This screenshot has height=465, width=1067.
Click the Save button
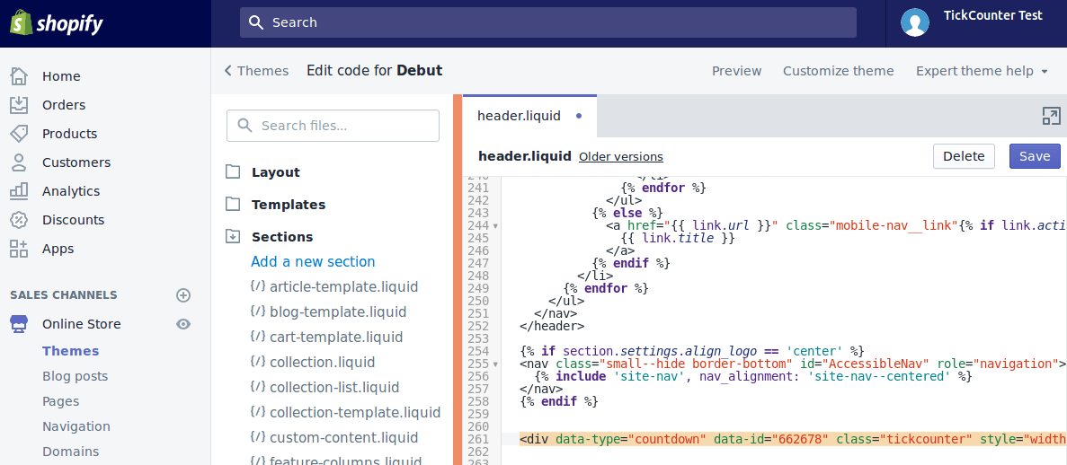click(1034, 156)
